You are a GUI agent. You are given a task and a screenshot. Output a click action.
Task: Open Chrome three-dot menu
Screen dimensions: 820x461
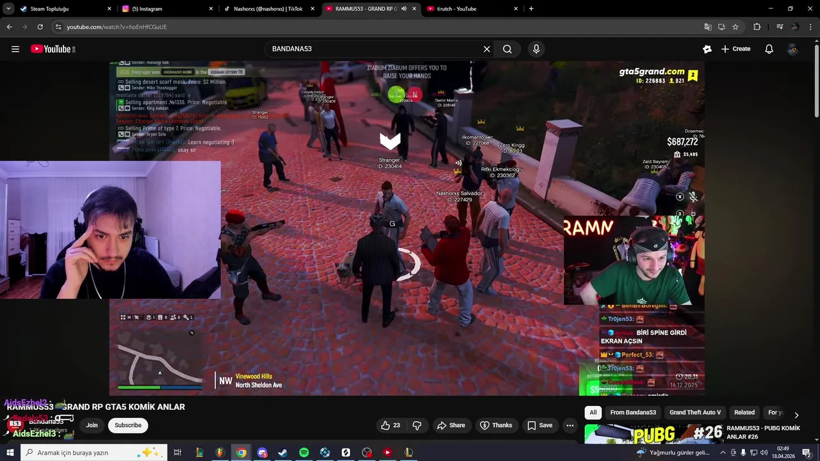pos(810,27)
